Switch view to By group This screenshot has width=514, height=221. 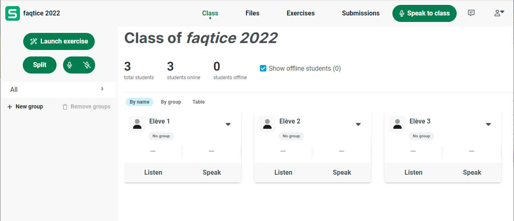171,102
